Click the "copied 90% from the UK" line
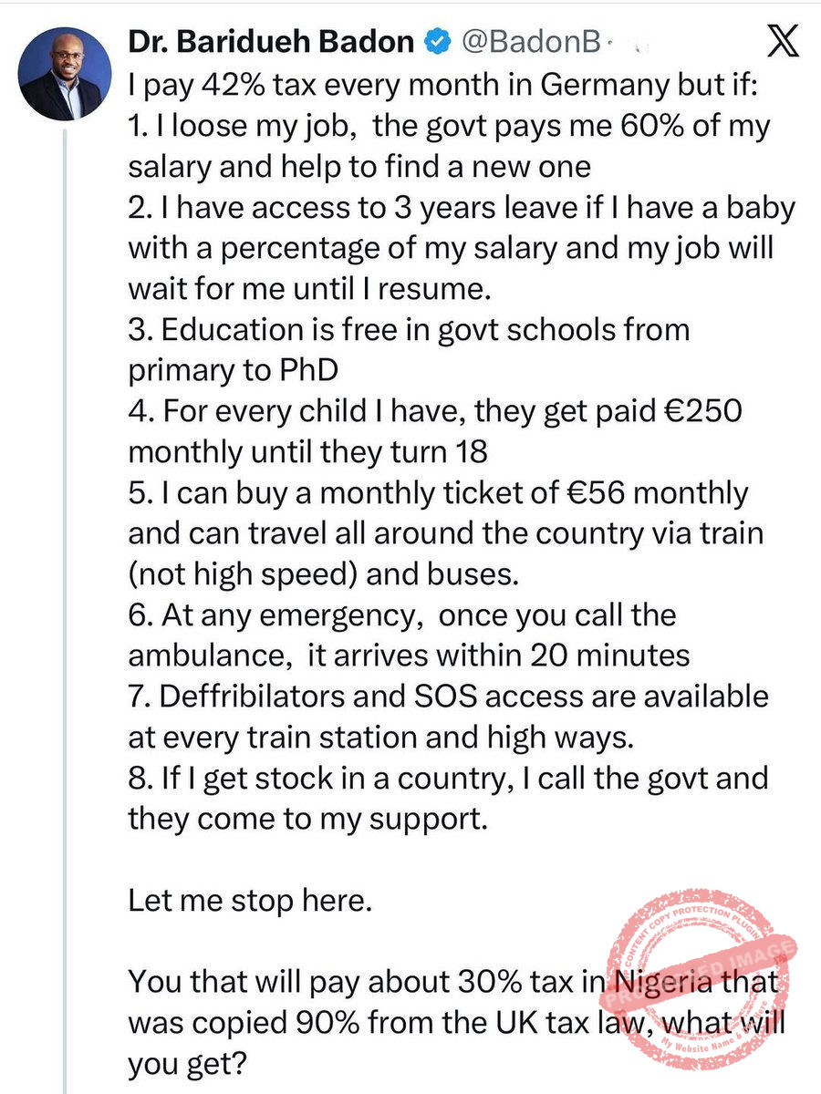Image resolution: width=821 pixels, height=1094 pixels. pyautogui.click(x=453, y=1024)
